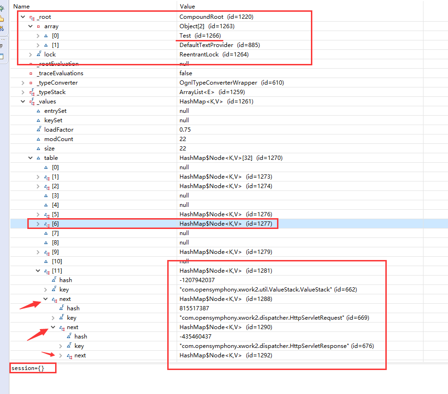
Task: Click the size field icon
Action: click(x=38, y=149)
